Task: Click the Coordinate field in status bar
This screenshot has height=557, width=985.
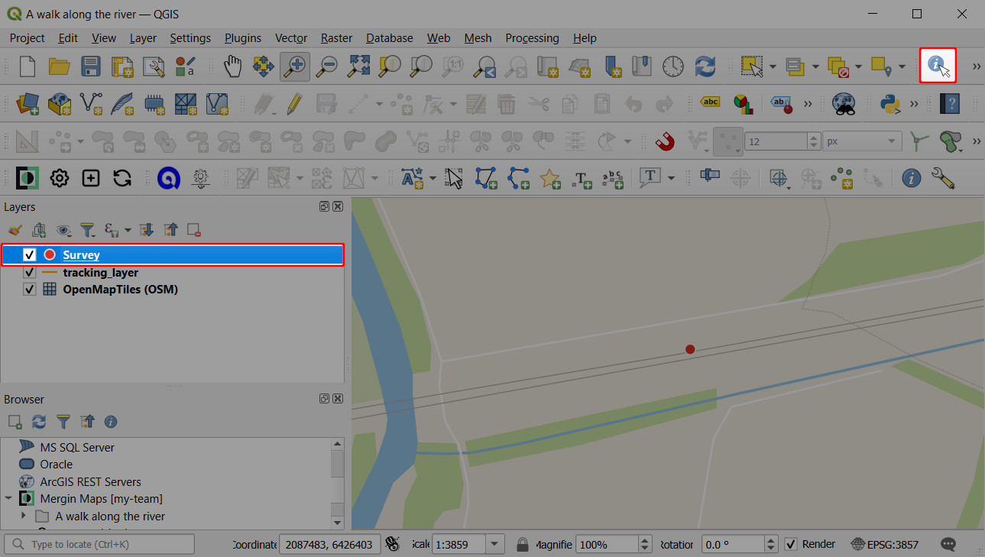Action: tap(330, 544)
